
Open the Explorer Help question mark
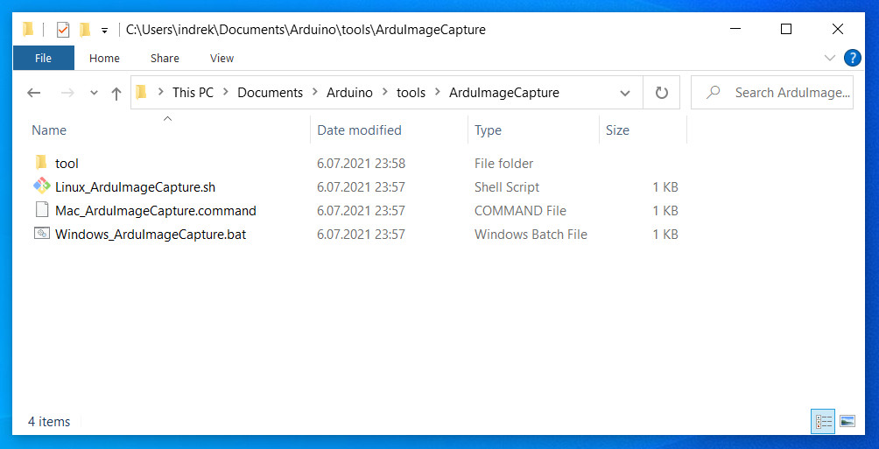(852, 58)
